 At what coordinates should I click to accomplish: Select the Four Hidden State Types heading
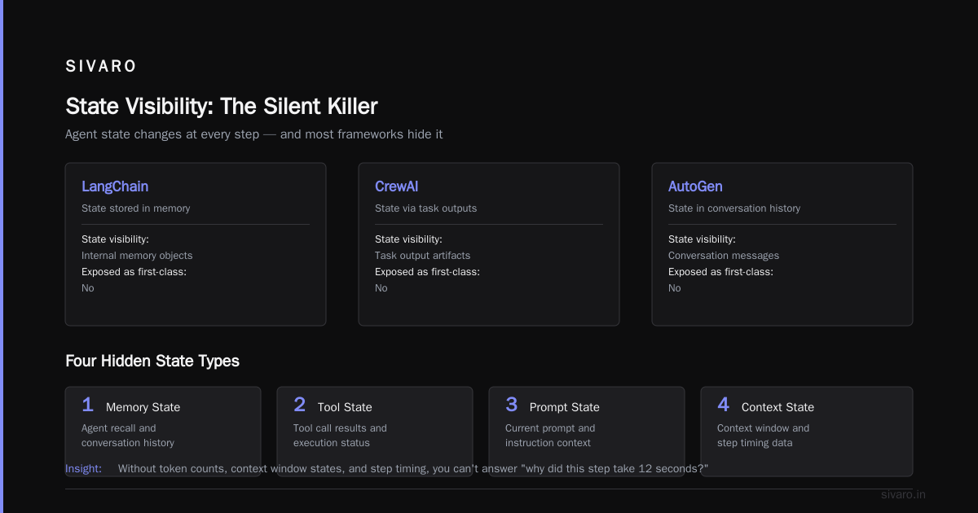tap(152, 361)
